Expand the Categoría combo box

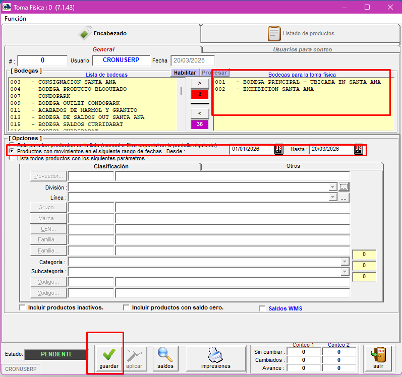pyautogui.click(x=344, y=262)
